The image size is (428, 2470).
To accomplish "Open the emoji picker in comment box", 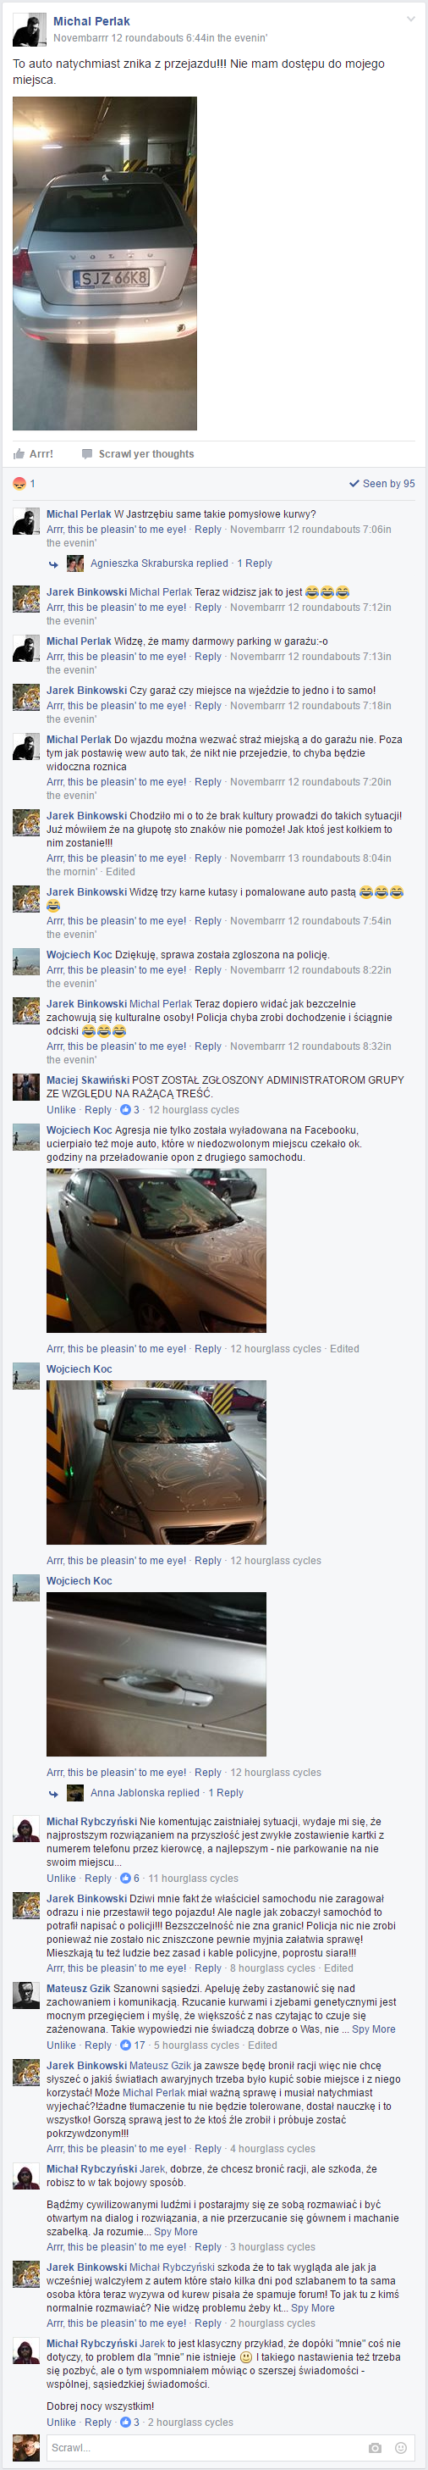I will [x=400, y=2447].
